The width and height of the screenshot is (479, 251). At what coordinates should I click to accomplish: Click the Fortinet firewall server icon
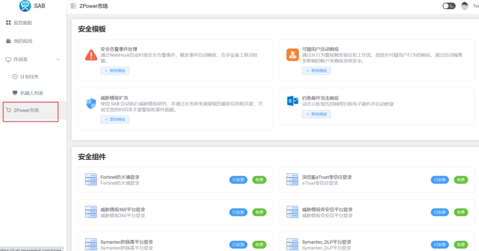[x=91, y=180]
